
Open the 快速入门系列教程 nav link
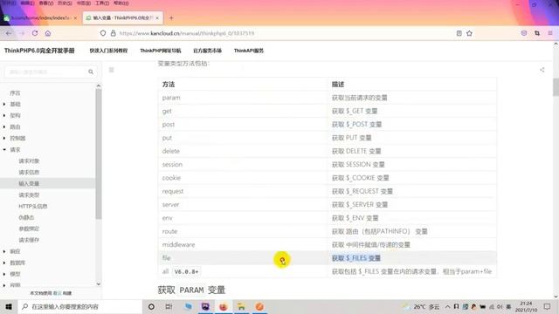[108, 51]
